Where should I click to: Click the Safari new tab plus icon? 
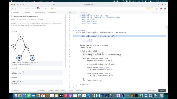162,4
